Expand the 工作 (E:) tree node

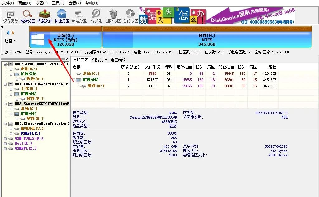pyautogui.click(x=11, y=89)
